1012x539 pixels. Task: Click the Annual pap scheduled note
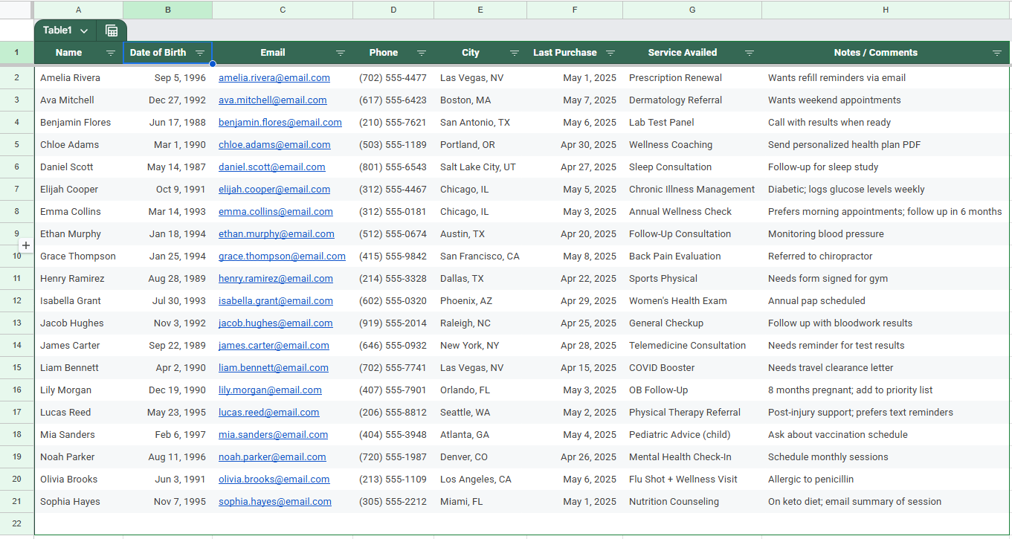886,301
